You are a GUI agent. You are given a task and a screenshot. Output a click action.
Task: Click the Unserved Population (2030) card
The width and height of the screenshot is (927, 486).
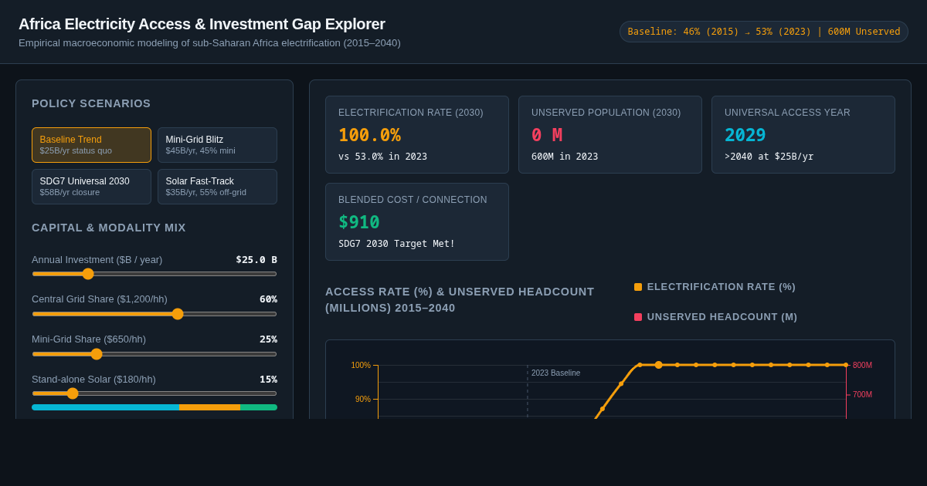pyautogui.click(x=610, y=134)
